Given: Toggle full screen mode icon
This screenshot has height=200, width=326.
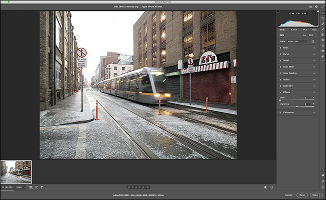Looking at the screenshot, I should point(322,7).
